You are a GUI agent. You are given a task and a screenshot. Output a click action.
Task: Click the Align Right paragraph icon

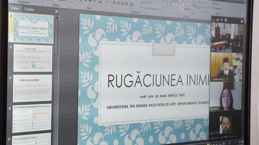[x=123, y=4]
